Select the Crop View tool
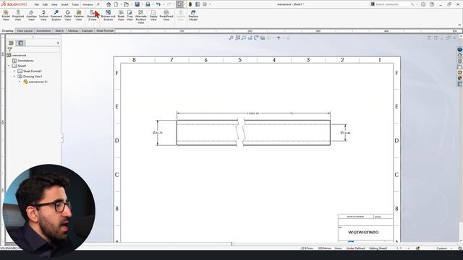 click(130, 15)
